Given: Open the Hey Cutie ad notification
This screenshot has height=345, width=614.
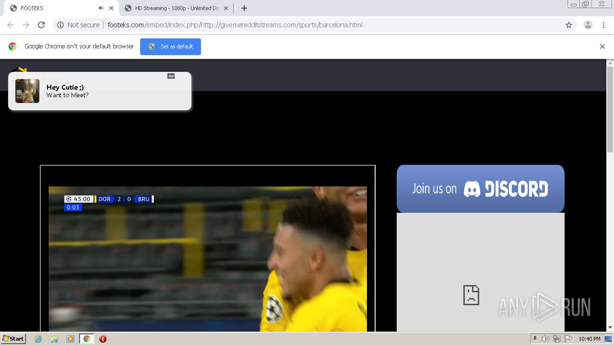Looking at the screenshot, I should pyautogui.click(x=100, y=91).
